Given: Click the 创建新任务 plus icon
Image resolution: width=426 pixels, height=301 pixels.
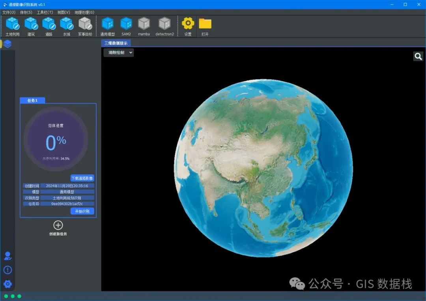Looking at the screenshot, I should tap(58, 225).
